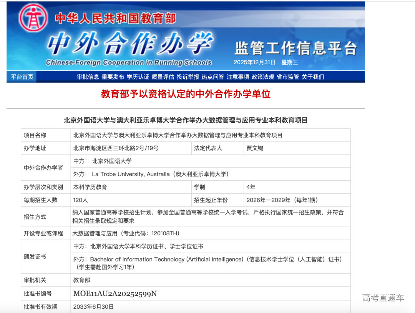Click the 监管工作信息平台 banner text
The height and width of the screenshot is (313, 415).
click(295, 48)
